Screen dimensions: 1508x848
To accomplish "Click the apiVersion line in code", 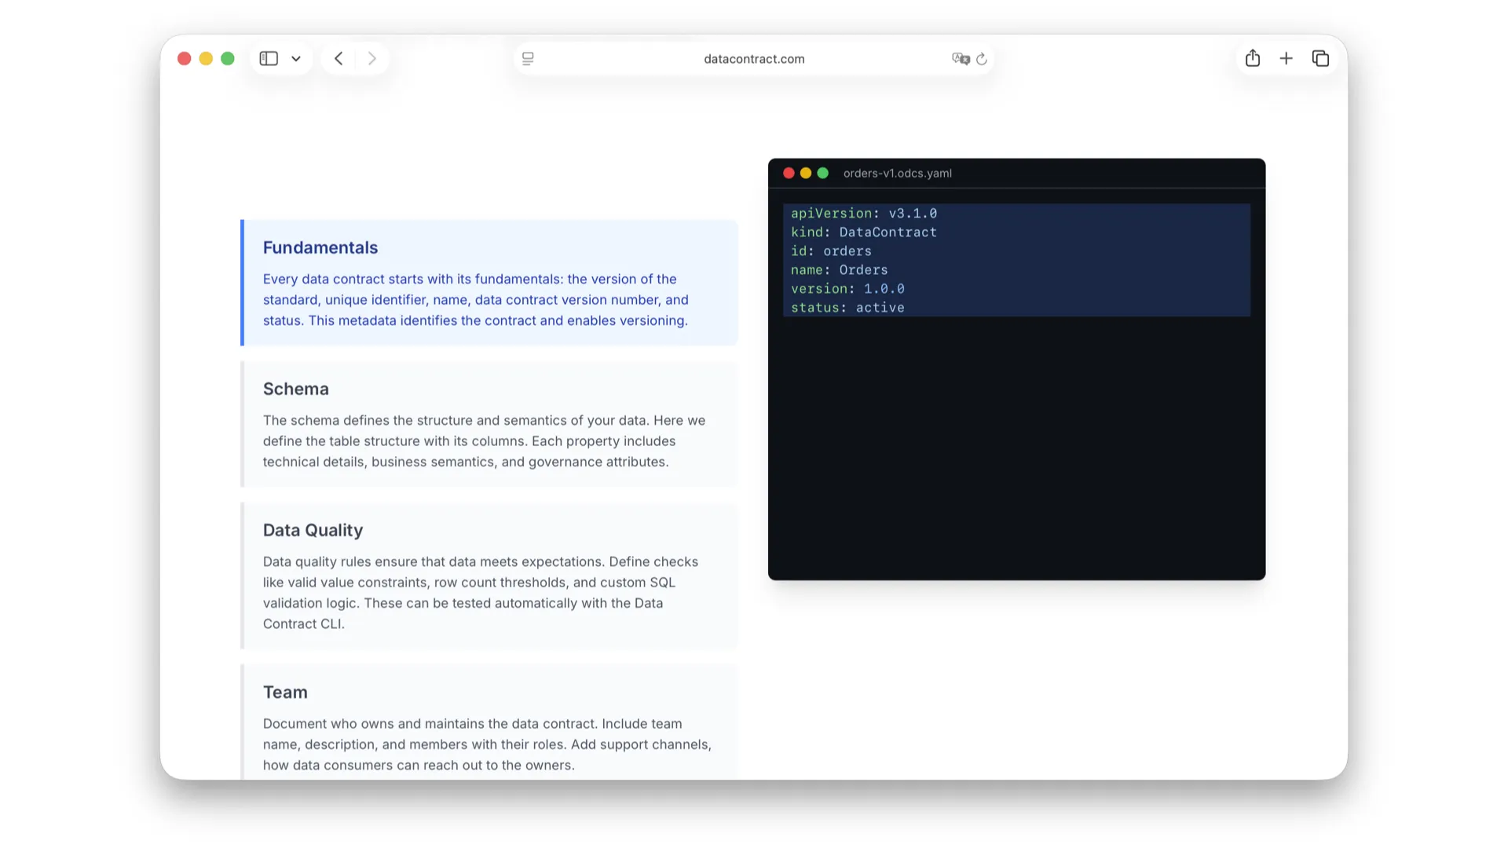I will pos(863,214).
